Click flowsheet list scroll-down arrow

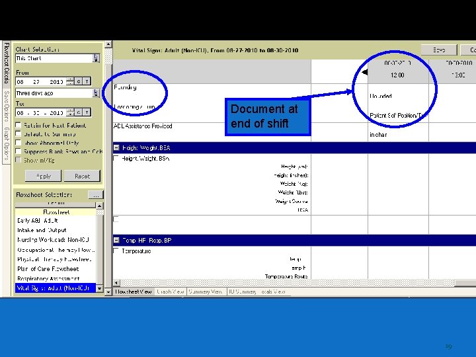pos(100,289)
